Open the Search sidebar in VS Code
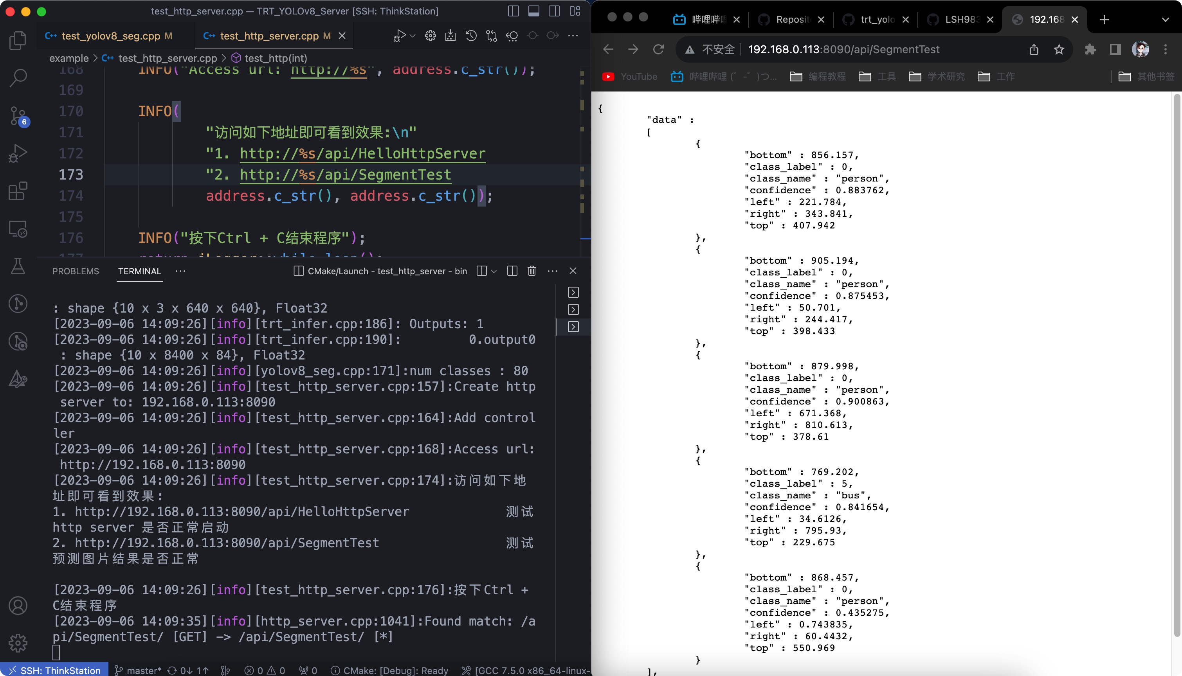The height and width of the screenshot is (676, 1182). (18, 77)
